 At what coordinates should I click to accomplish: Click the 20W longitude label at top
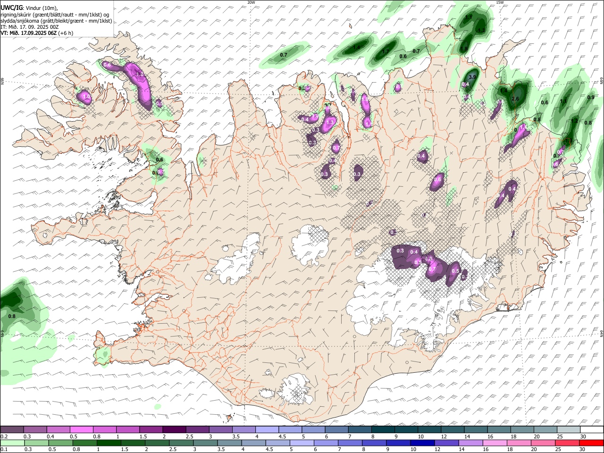(x=251, y=2)
